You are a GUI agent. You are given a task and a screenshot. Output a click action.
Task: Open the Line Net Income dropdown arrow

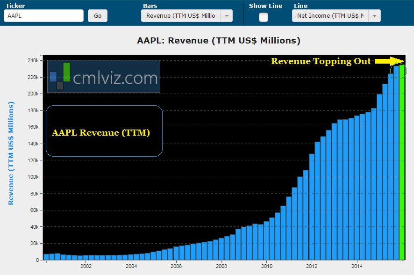pos(374,16)
